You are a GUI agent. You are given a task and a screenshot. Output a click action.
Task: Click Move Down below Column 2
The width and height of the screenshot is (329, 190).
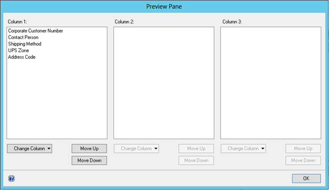196,160
